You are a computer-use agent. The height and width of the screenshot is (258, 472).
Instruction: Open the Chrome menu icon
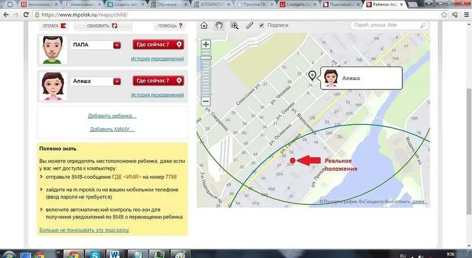467,15
